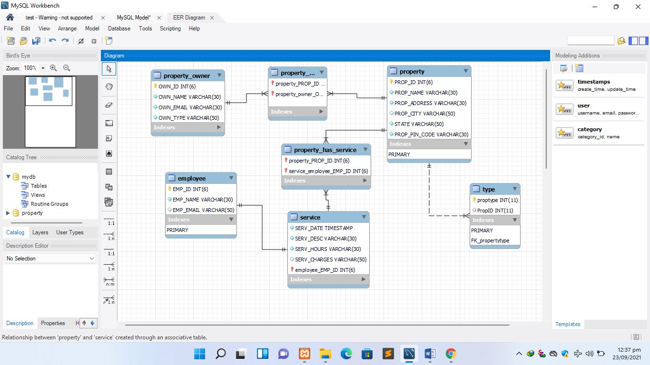The height and width of the screenshot is (365, 650).
Task: Click the home screen icon tab
Action: (10, 18)
